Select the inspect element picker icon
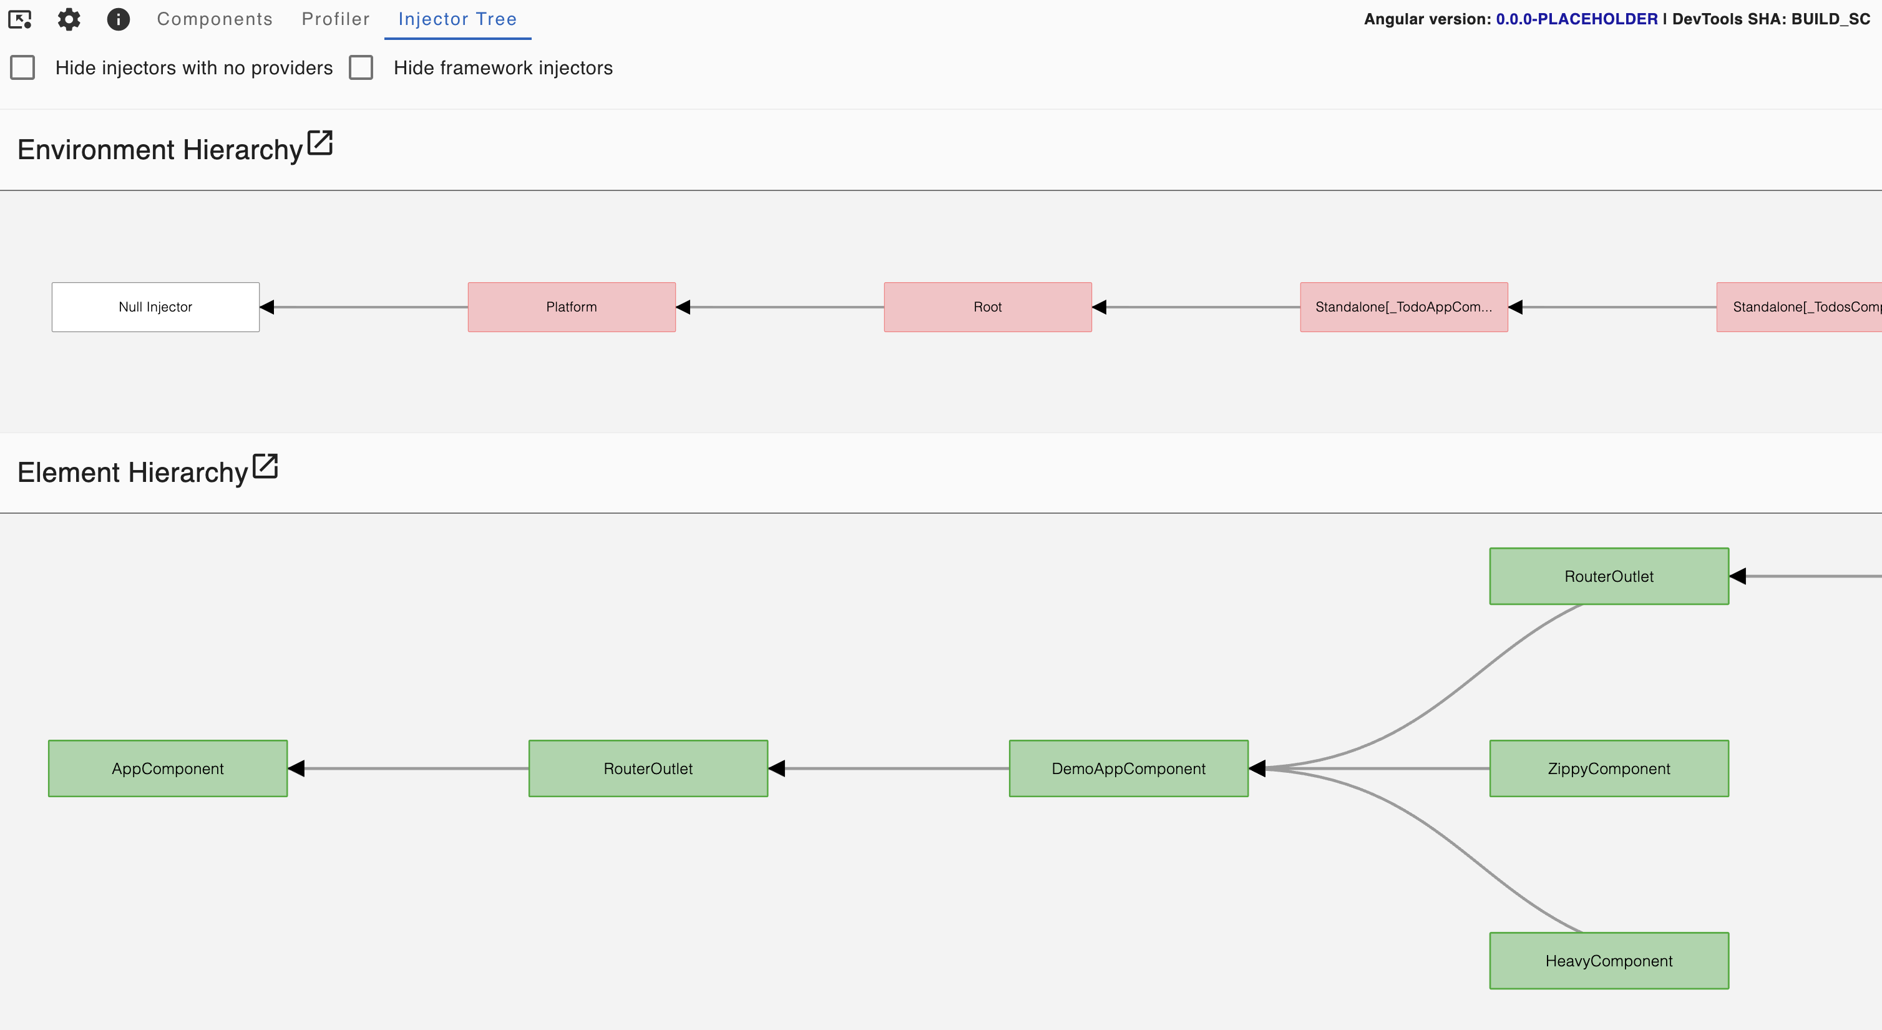 click(21, 20)
